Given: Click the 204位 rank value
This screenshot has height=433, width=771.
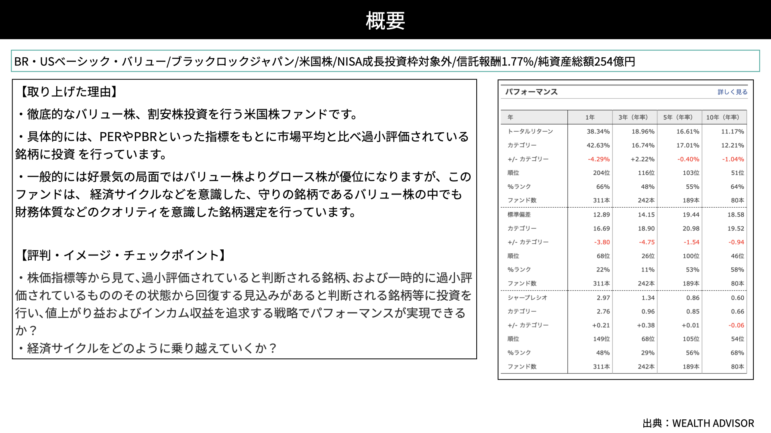Looking at the screenshot, I should tap(602, 173).
